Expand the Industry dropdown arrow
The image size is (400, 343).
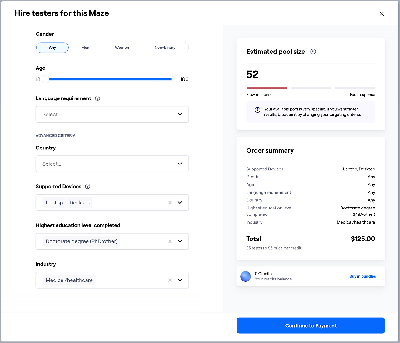(x=180, y=280)
